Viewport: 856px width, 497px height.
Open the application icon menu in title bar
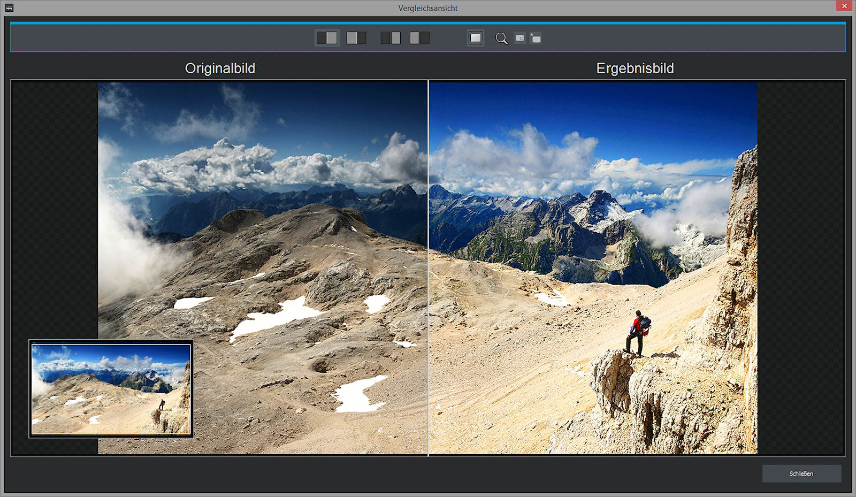pos(9,7)
